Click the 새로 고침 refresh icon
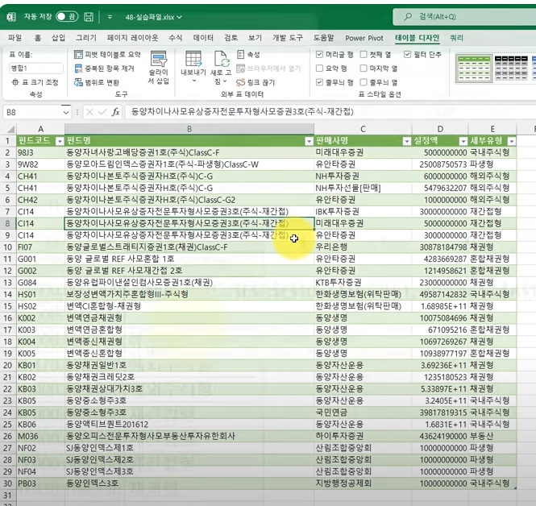Viewport: 536px width, 506px height. 221,59
